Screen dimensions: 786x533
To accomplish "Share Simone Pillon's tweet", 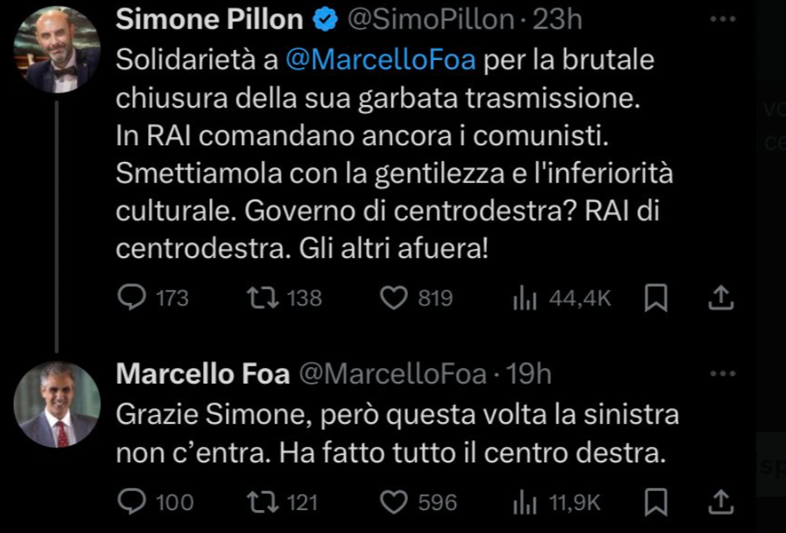I will 720,298.
